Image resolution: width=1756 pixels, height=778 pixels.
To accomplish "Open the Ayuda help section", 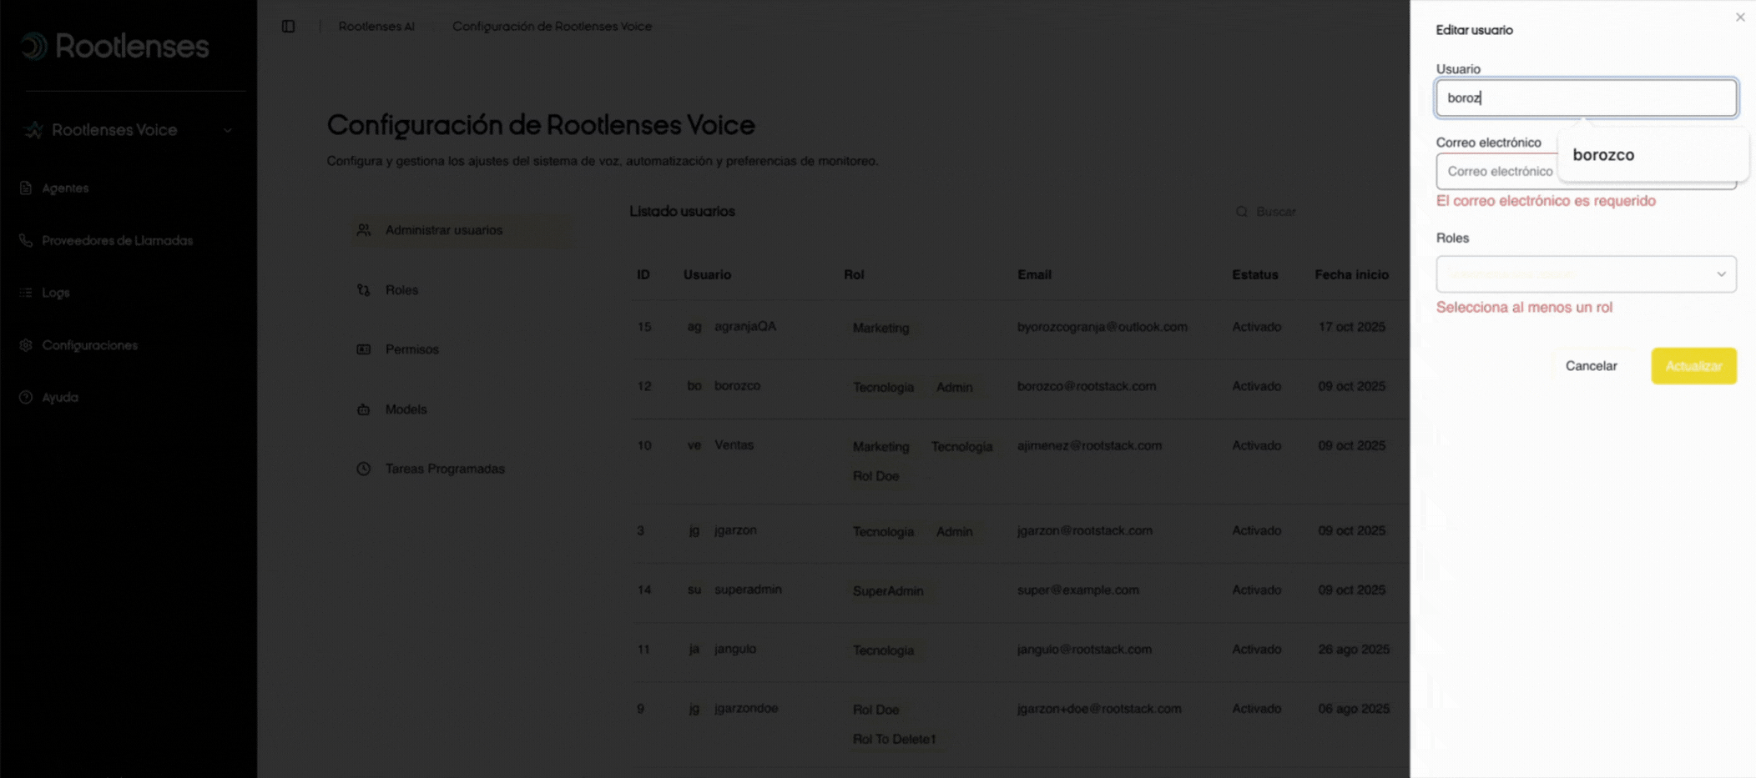I will tap(58, 397).
